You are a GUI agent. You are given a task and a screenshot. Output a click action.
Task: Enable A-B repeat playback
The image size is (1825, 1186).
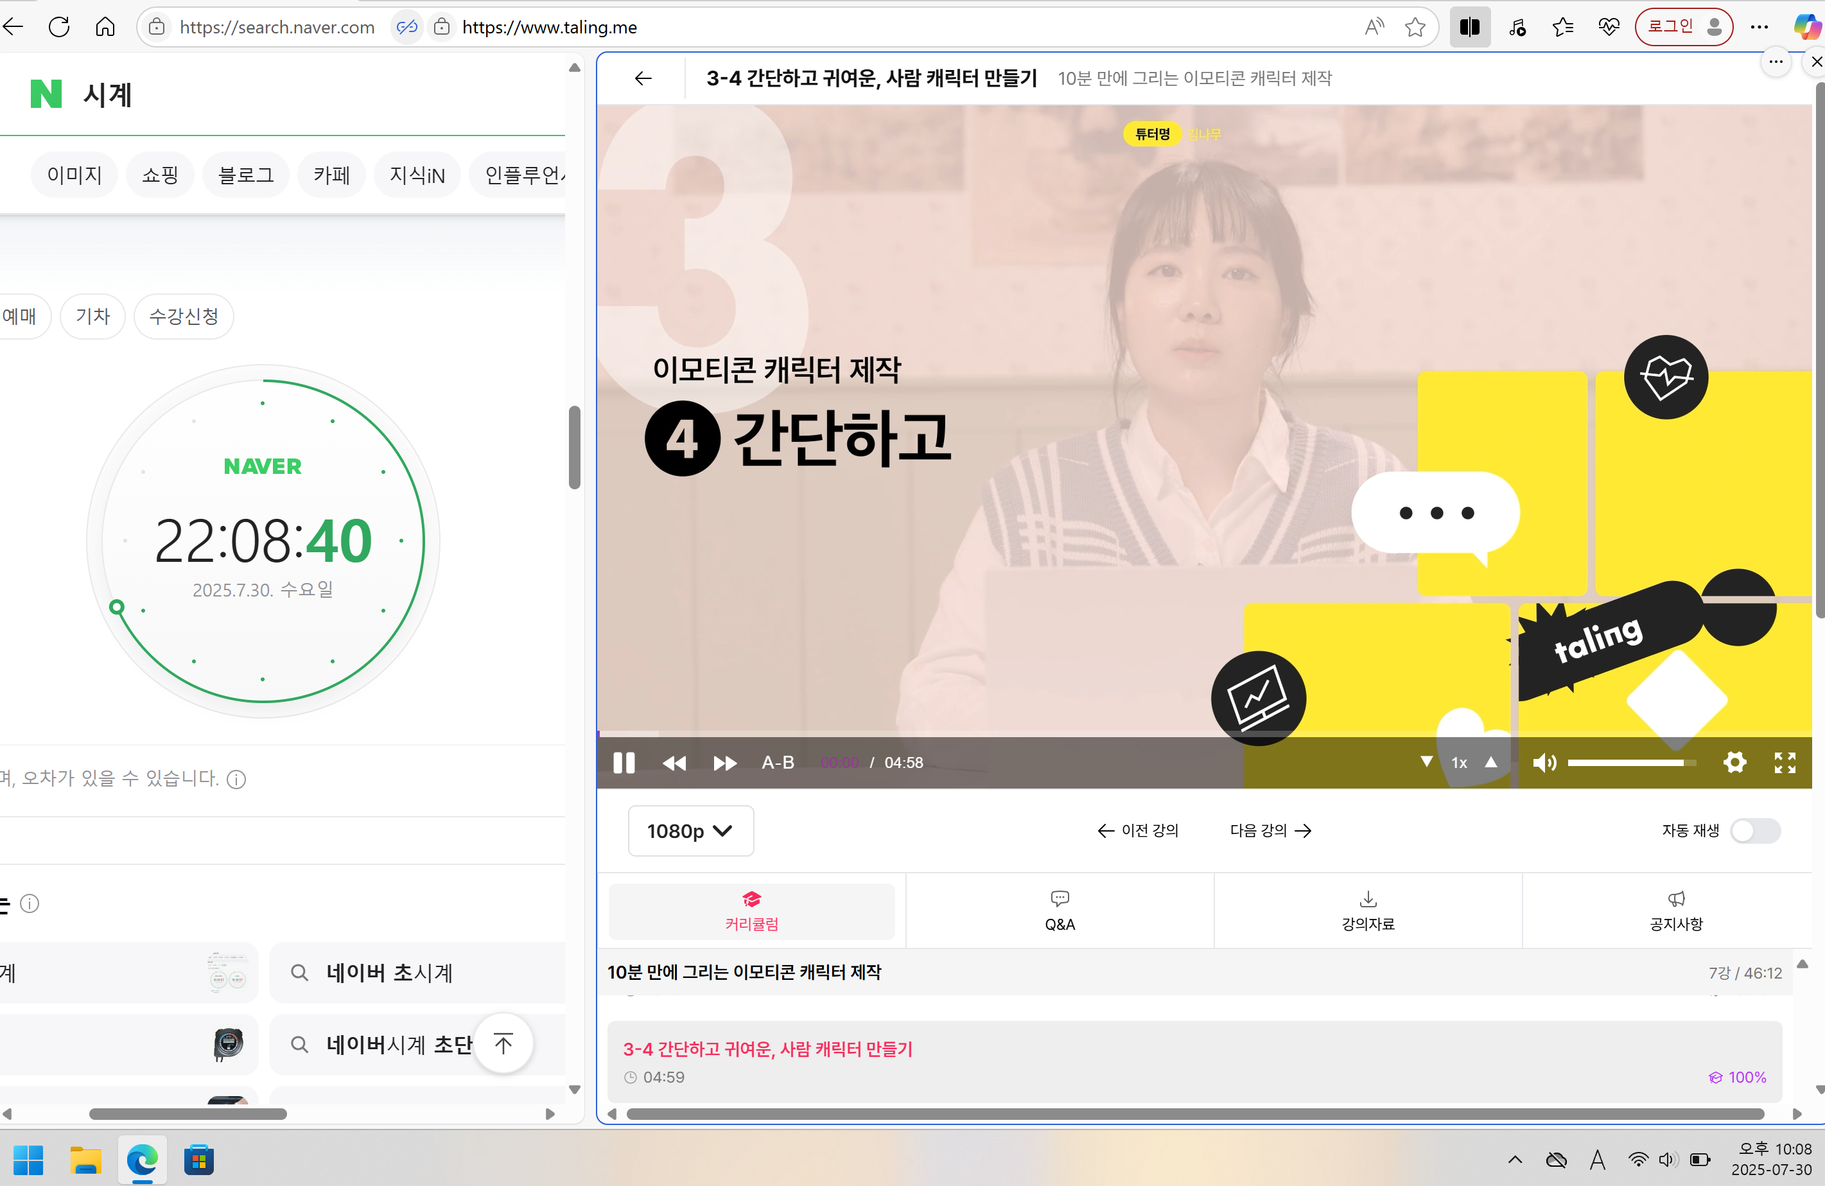777,762
